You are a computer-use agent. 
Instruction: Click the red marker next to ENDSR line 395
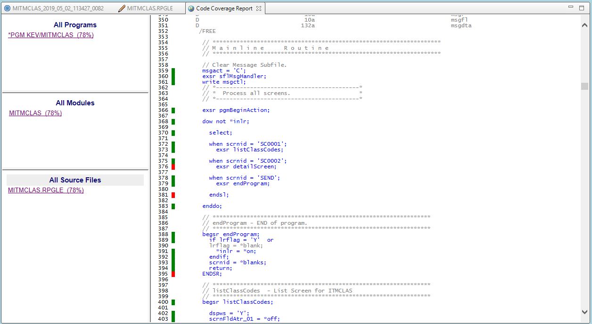click(173, 274)
